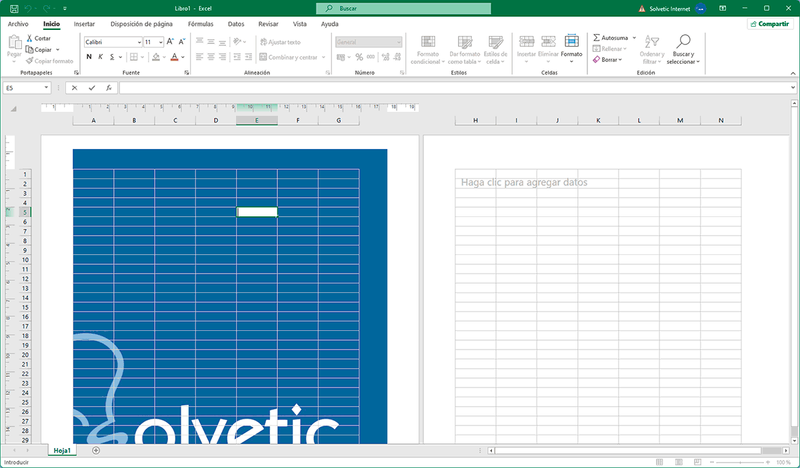This screenshot has width=800, height=468.
Task: Switch to the Insertar tab
Action: tap(84, 24)
